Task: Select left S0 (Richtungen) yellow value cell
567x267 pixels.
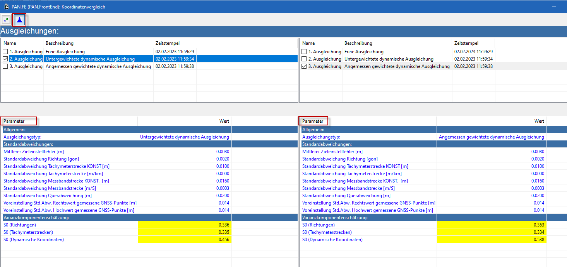Action: click(x=184, y=225)
